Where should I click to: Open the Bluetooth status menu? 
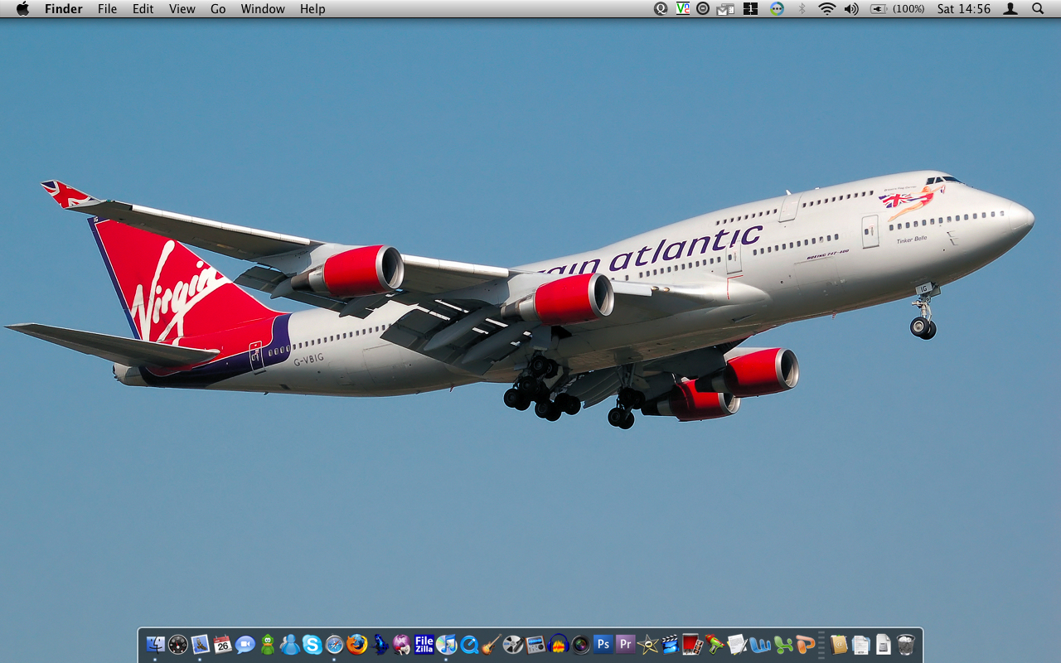[x=802, y=9]
